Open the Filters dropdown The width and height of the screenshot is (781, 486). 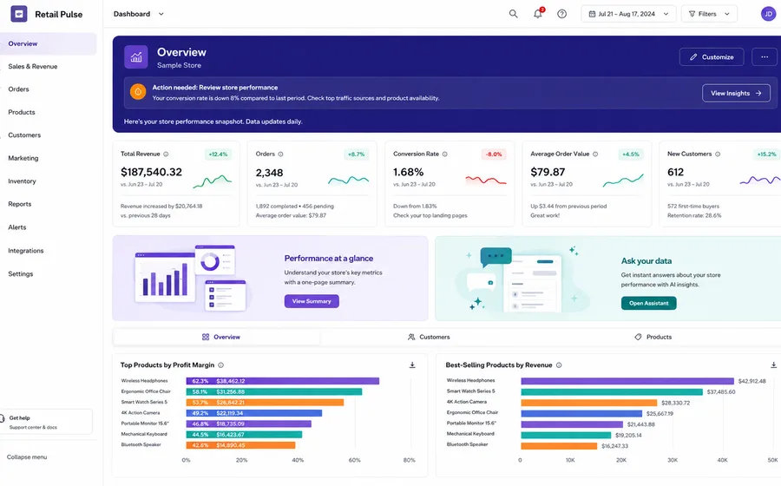[x=709, y=14]
